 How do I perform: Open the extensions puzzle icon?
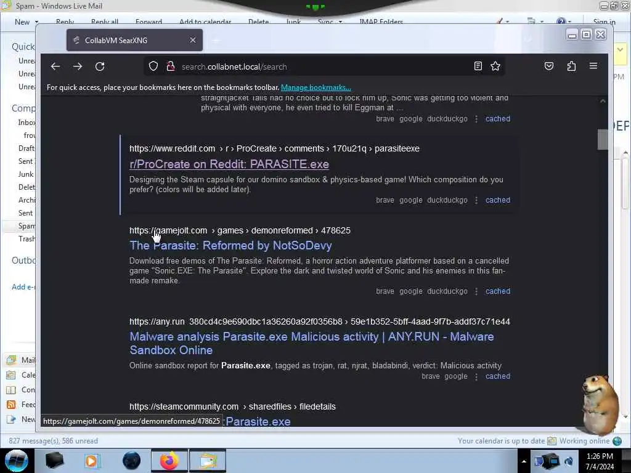[571, 67]
